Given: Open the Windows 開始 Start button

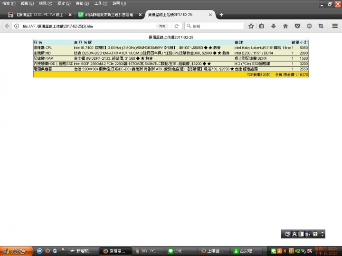Looking at the screenshot, I should [x=16, y=251].
